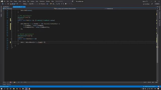Image resolution: width=161 pixels, height=90 pixels.
Task: Click the HttpPut attribute text
Action: (24, 17)
